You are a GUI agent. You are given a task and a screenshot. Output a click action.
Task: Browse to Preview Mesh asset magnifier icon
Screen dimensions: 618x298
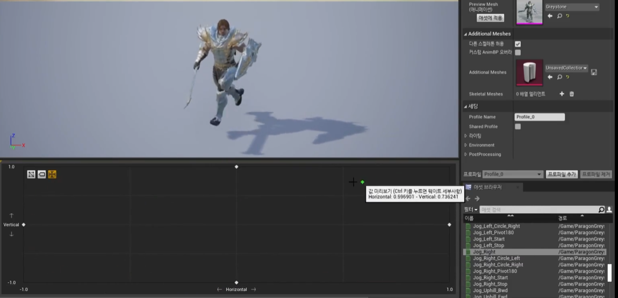pyautogui.click(x=559, y=16)
